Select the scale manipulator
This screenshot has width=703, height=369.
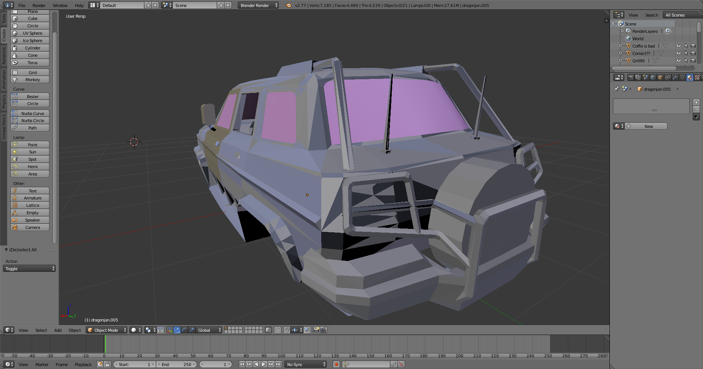tap(192, 330)
